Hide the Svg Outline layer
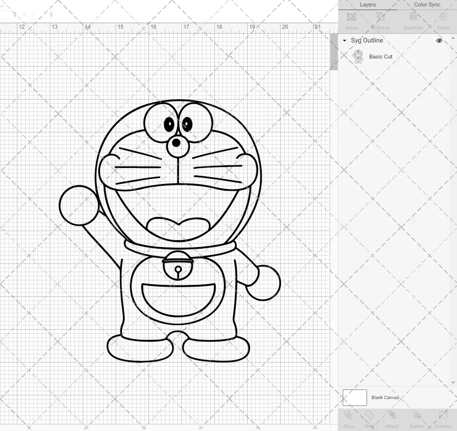This screenshot has width=457, height=431. (x=439, y=41)
